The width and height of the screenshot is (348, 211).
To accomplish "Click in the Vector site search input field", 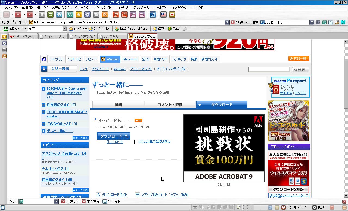I will click(269, 69).
